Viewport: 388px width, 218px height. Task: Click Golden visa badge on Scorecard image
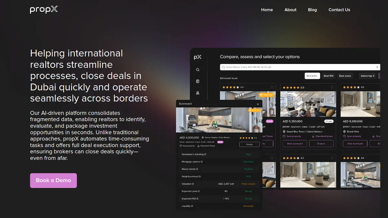(254, 110)
